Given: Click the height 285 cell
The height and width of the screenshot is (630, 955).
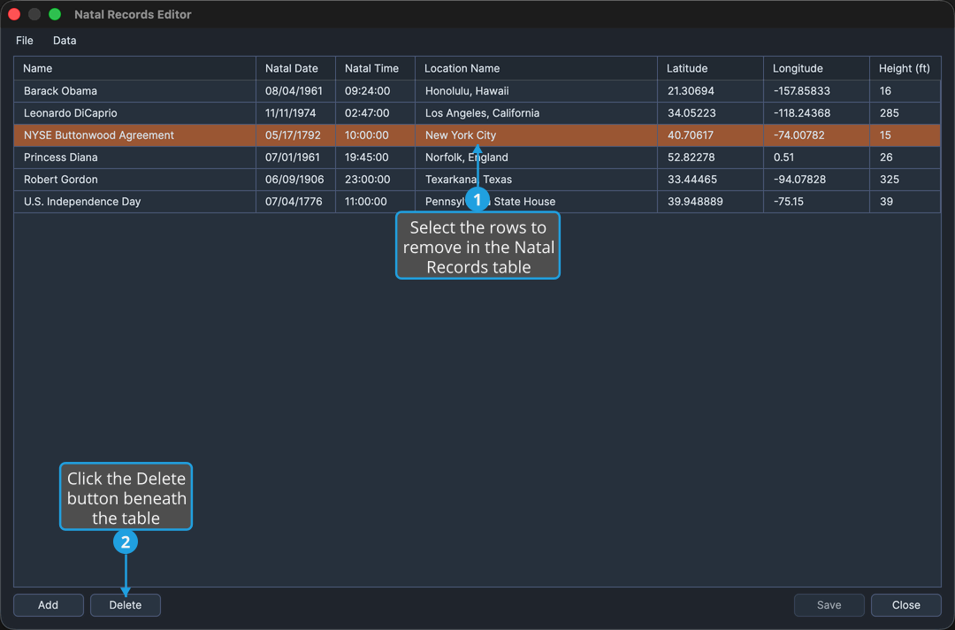Looking at the screenshot, I should [x=905, y=112].
